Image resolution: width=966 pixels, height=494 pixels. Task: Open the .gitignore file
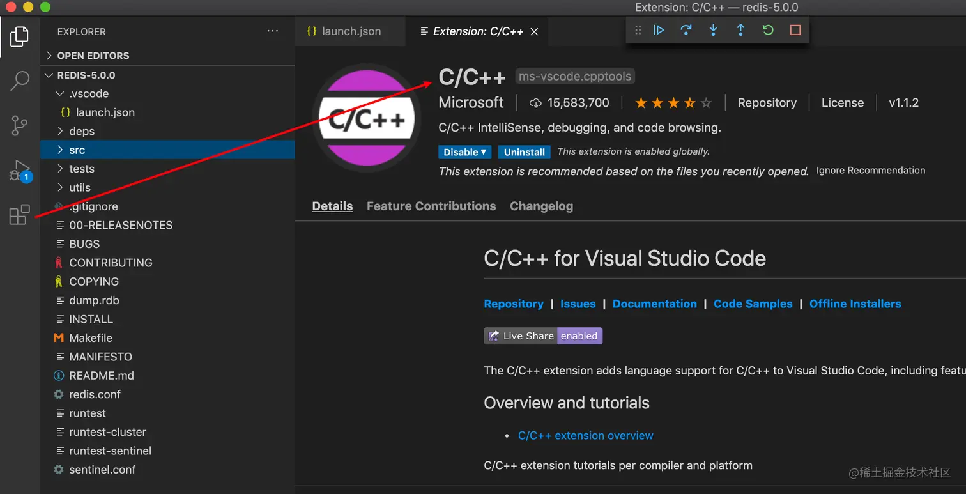pos(167,206)
